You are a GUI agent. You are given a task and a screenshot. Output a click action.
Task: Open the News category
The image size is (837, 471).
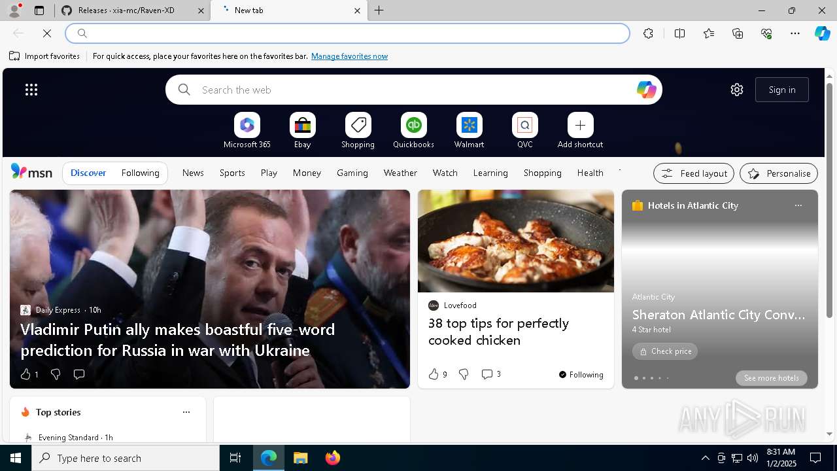pyautogui.click(x=193, y=173)
